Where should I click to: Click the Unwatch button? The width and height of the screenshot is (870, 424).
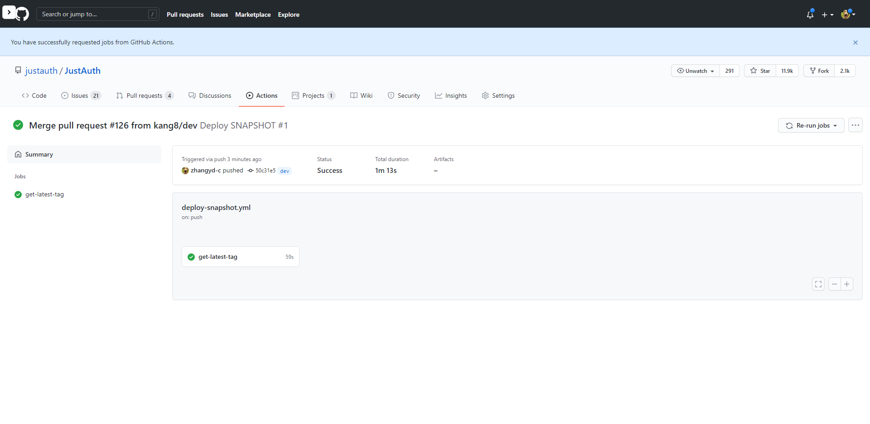(695, 71)
